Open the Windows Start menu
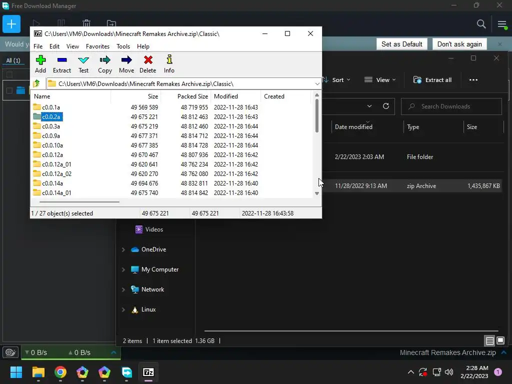512x384 pixels. [16, 372]
